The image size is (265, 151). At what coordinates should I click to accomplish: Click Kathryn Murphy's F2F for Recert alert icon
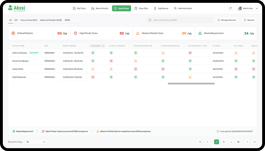click(x=190, y=53)
